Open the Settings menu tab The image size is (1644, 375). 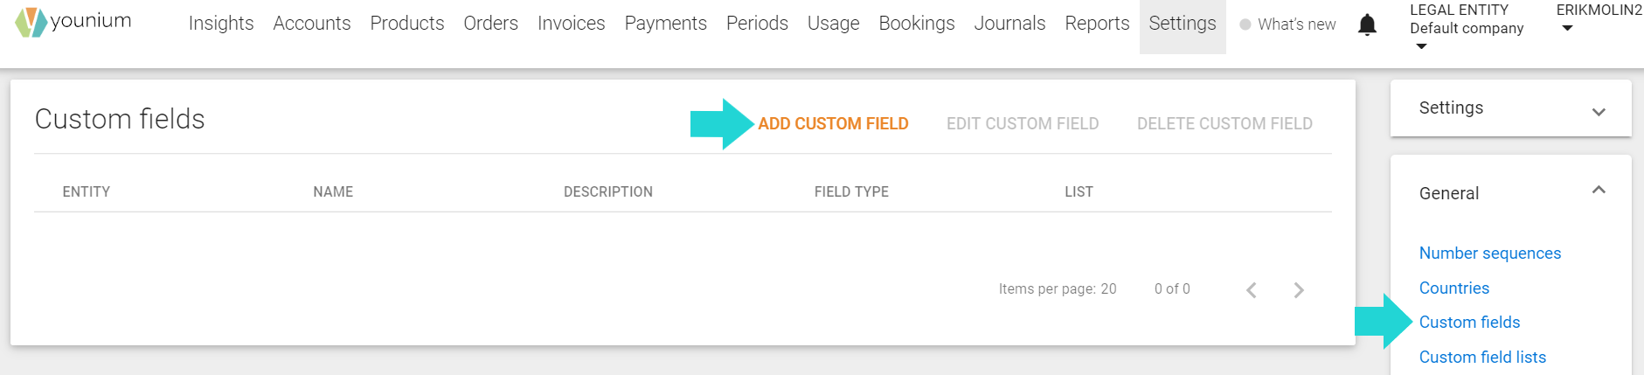coord(1183,24)
